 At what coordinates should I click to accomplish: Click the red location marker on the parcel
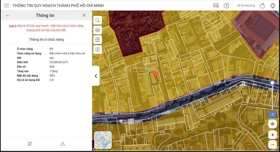coord(155,74)
